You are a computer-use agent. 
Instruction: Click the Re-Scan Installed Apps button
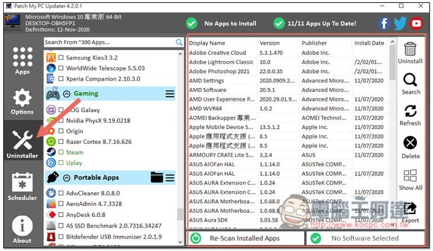246,238
